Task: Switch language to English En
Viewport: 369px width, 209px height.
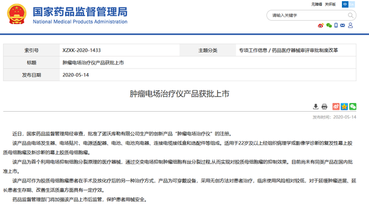Action: click(352, 4)
